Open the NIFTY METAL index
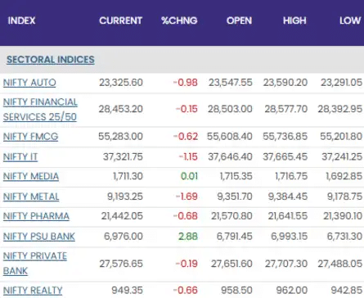The image size is (364, 298). 31,196
